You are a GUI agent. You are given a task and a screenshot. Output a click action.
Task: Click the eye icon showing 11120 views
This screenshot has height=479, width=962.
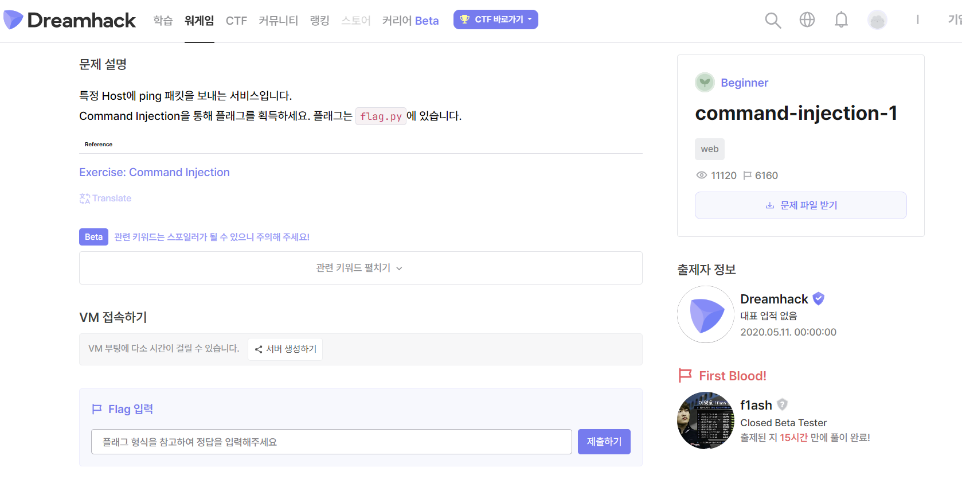(701, 176)
